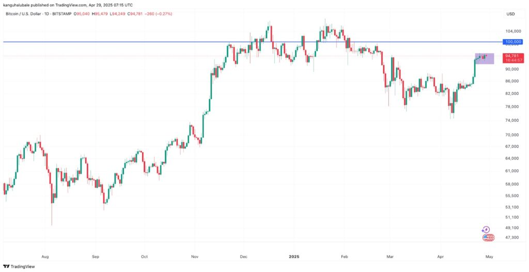Screen dimensions: 529x272
Task: Click the -260 (-0.27%) change value
Action: (x=158, y=13)
